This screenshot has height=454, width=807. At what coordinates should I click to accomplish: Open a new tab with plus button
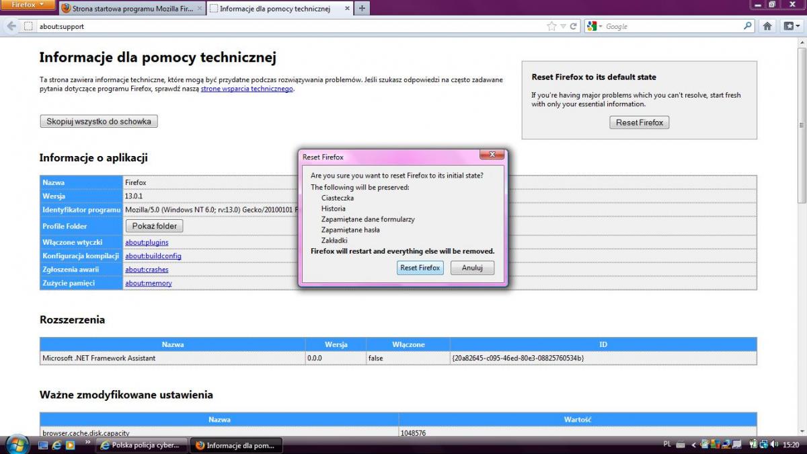(362, 9)
